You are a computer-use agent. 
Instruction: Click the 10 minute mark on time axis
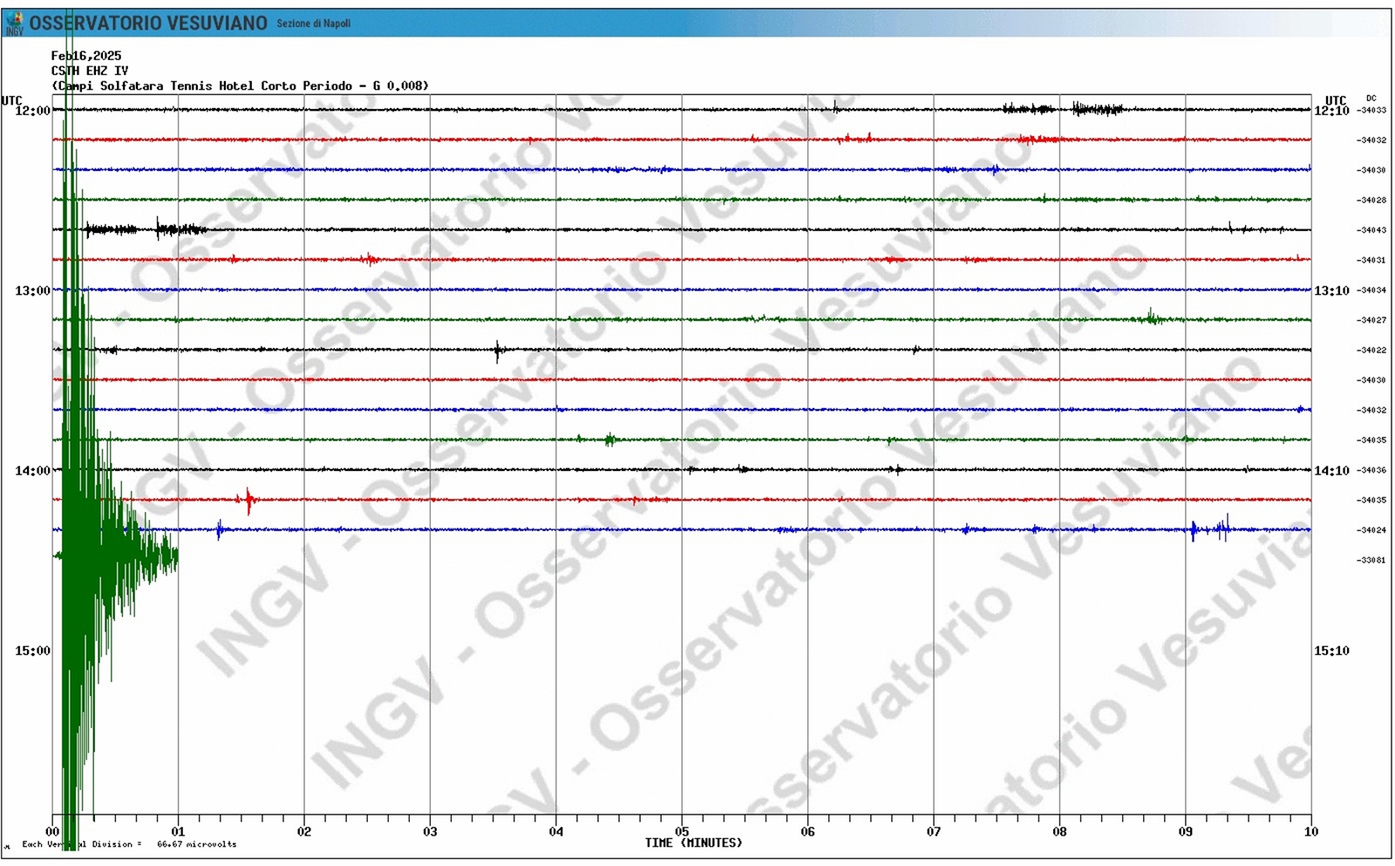point(1310,831)
